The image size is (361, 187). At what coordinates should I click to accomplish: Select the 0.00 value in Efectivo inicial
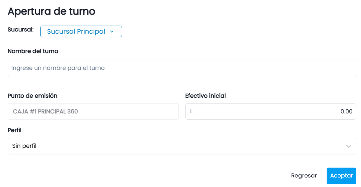tap(346, 111)
